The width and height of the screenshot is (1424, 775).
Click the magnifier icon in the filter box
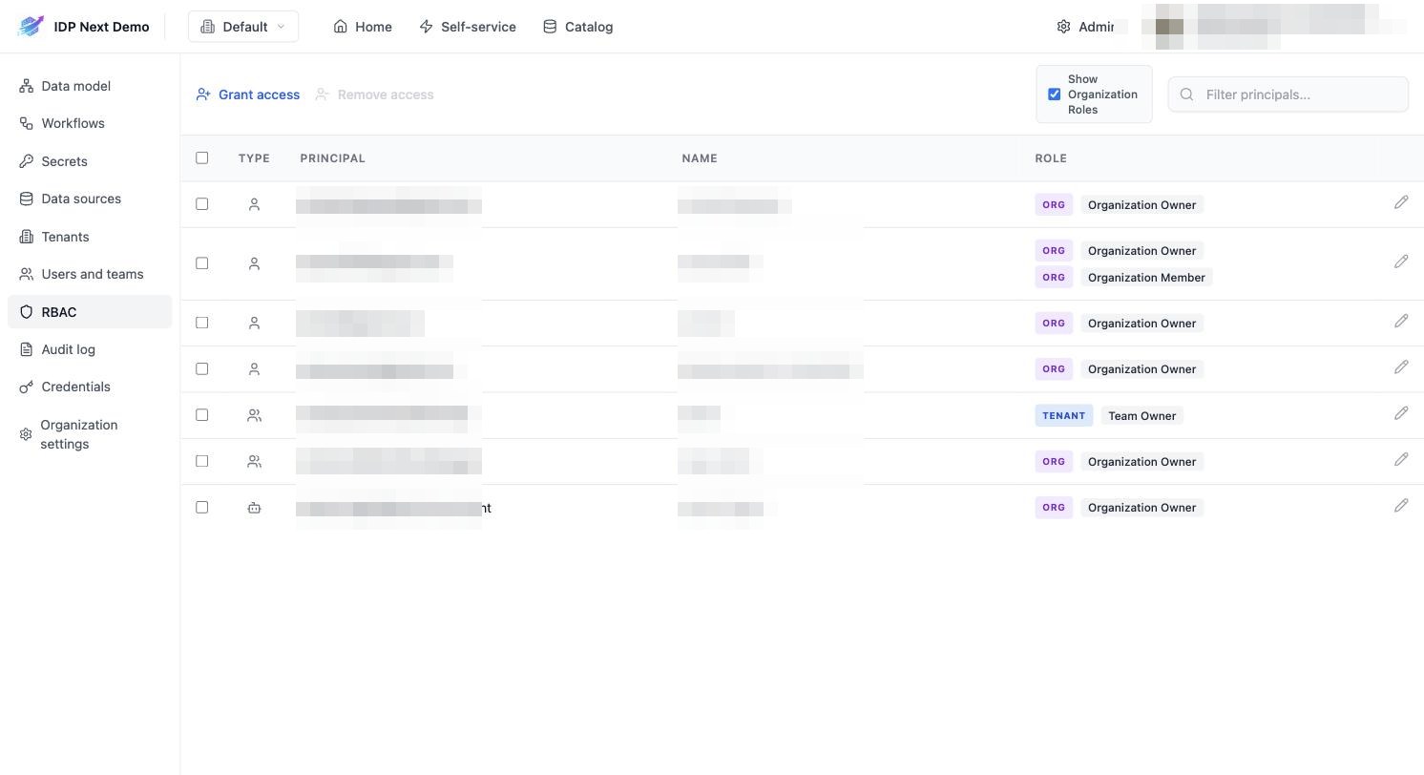pyautogui.click(x=1187, y=94)
